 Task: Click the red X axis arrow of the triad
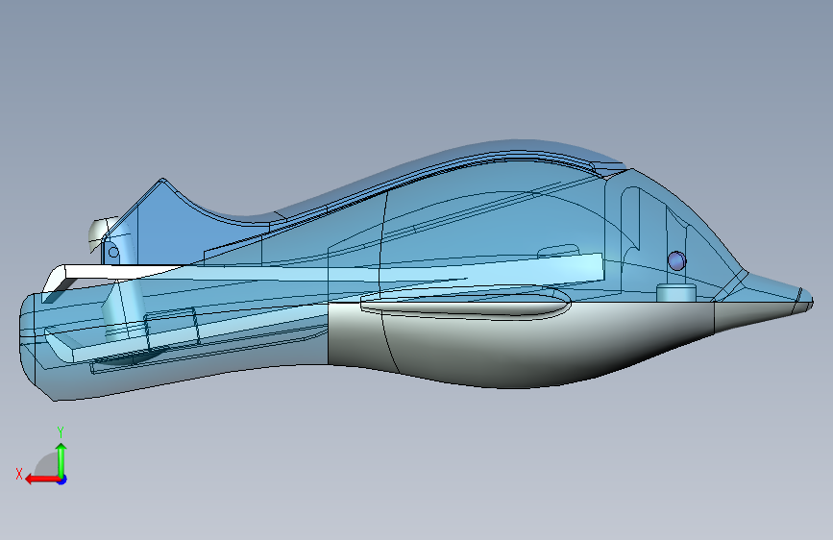point(42,479)
